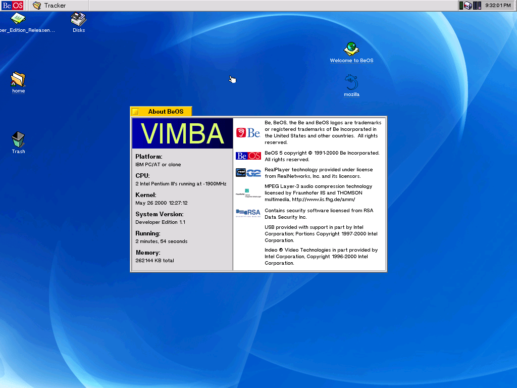Click the RSA Data Security logo
Screen dimensions: 517x388
248,213
